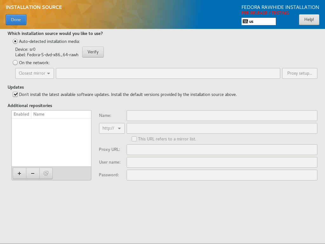
Task: Click the Label: Fedora-S-dvd-x86_64-rawh text
Action: 47,55
